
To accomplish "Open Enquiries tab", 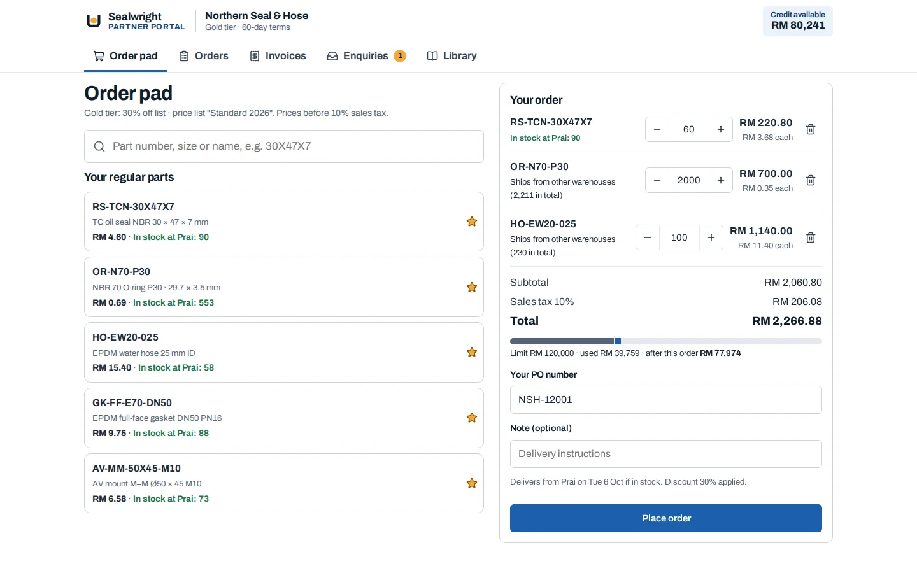I will 366,56.
